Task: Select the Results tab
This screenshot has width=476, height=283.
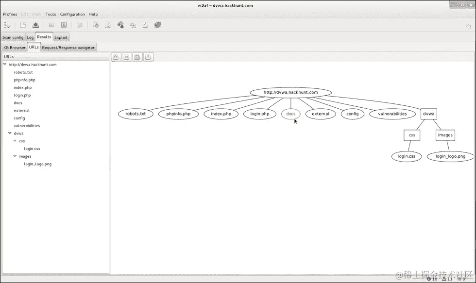Action: (44, 37)
